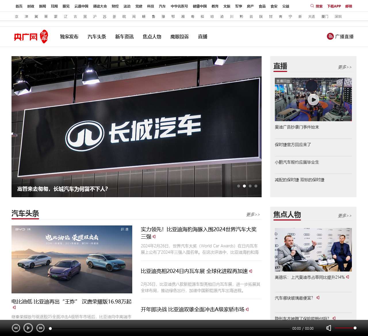
Task: Open article 减配的保时捷 双标的保时捷
Action: [x=300, y=180]
